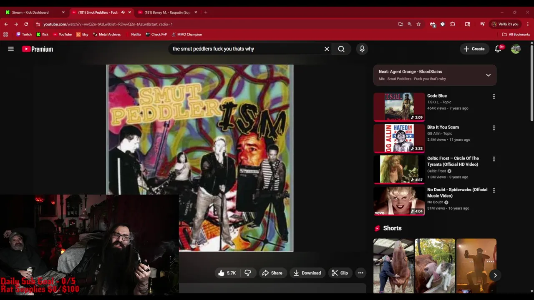Open options menu for Code Blue
Viewport: 534px width, 300px height.
(x=494, y=97)
